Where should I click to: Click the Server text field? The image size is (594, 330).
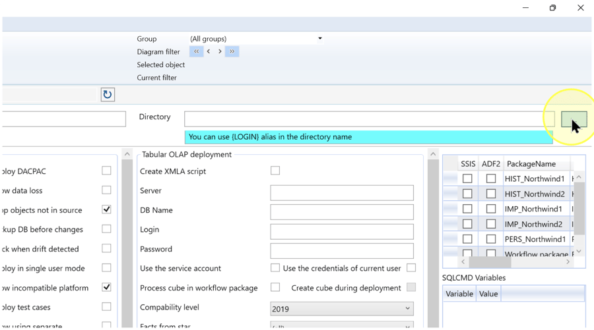click(342, 192)
